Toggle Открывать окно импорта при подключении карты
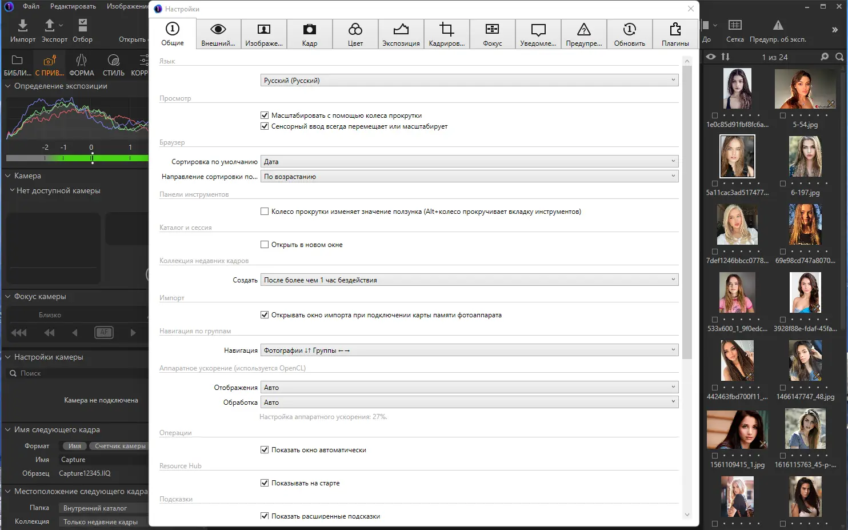The width and height of the screenshot is (848, 530). pyautogui.click(x=265, y=315)
